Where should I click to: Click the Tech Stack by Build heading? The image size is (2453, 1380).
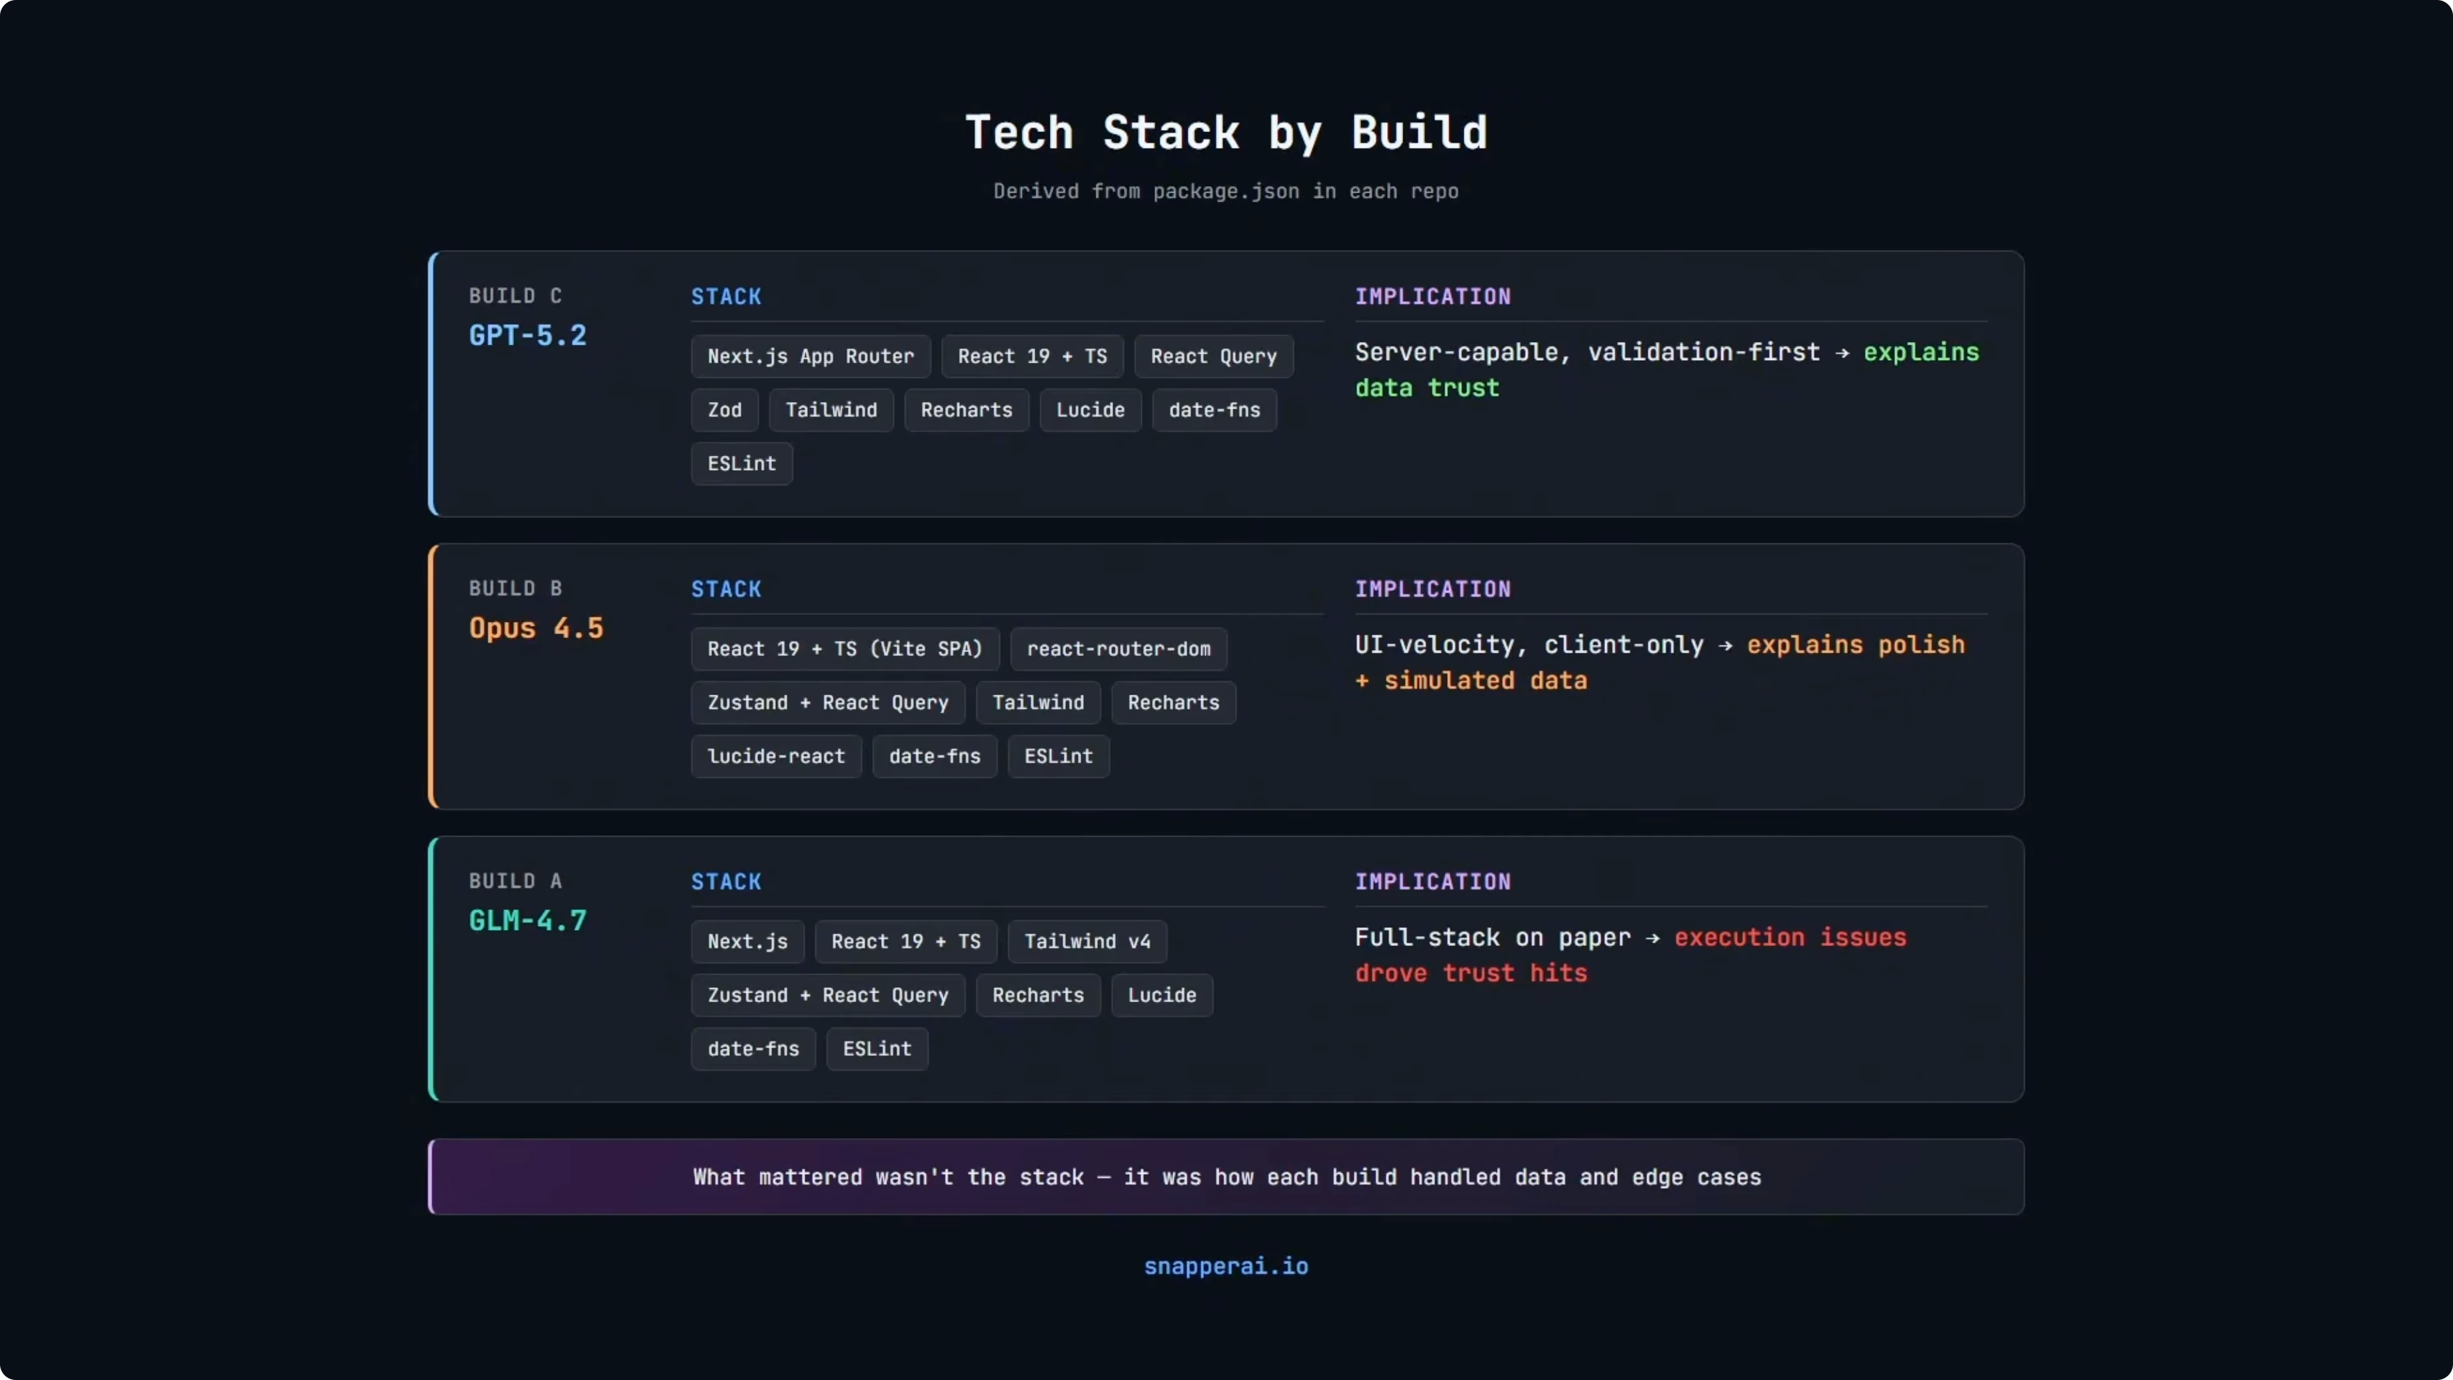(1226, 133)
